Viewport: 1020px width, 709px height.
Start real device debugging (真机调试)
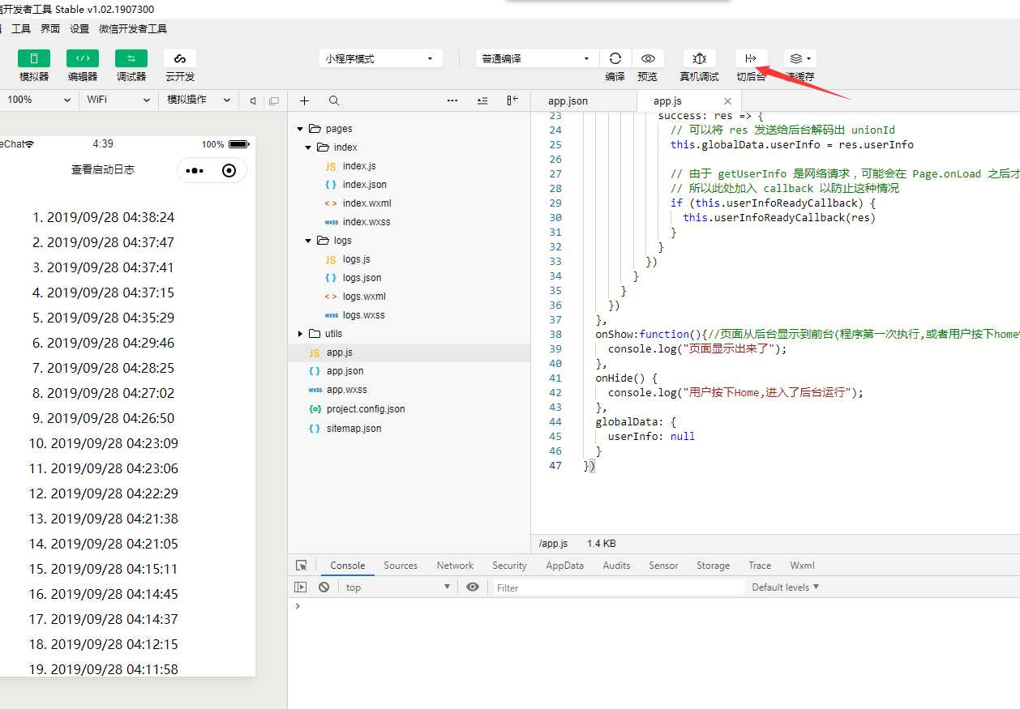tap(699, 58)
